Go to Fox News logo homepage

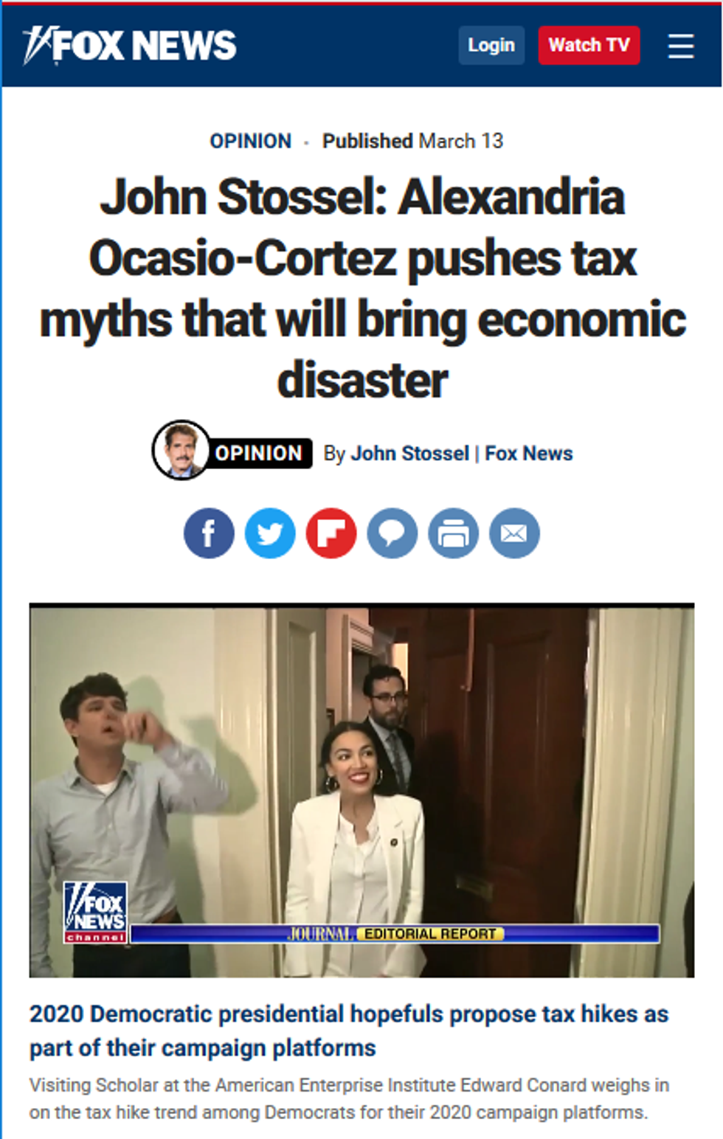click(x=130, y=45)
